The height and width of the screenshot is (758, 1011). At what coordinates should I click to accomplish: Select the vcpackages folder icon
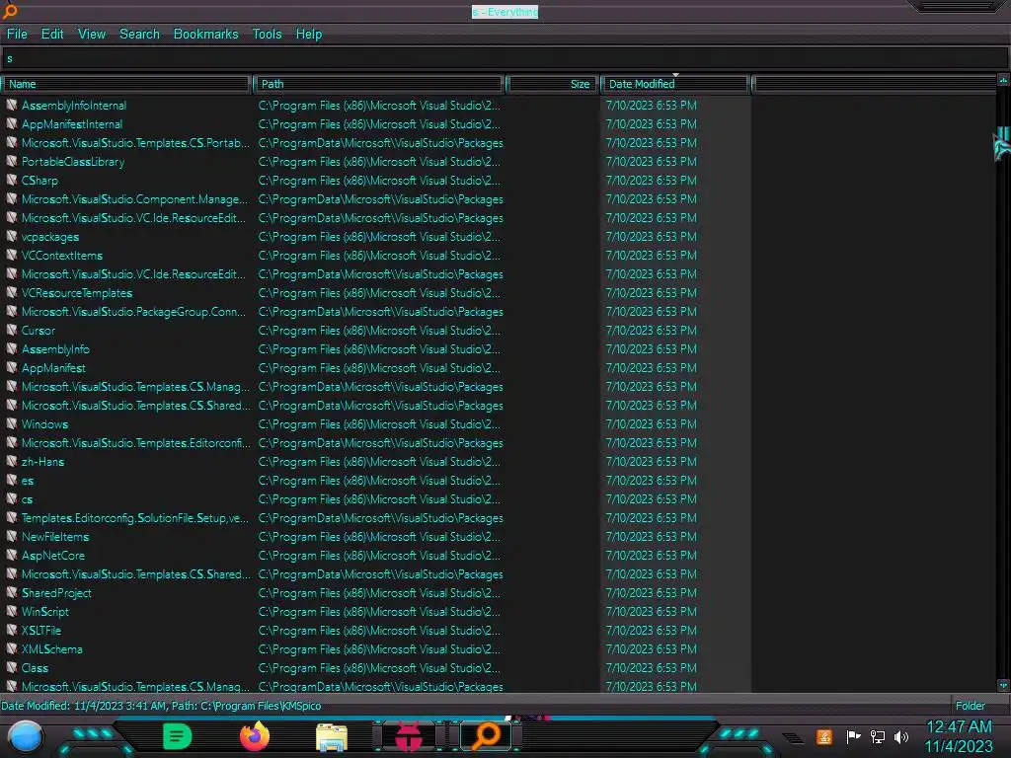[x=12, y=236]
